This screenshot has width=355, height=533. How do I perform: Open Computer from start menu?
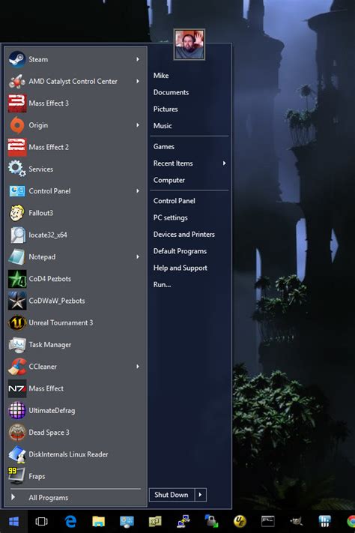169,180
